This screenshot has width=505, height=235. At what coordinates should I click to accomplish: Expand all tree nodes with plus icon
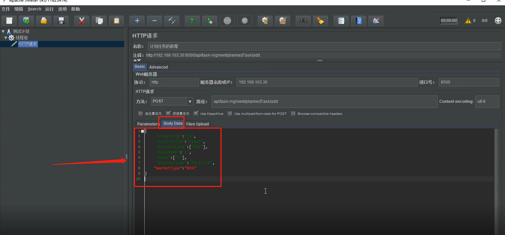(x=137, y=21)
